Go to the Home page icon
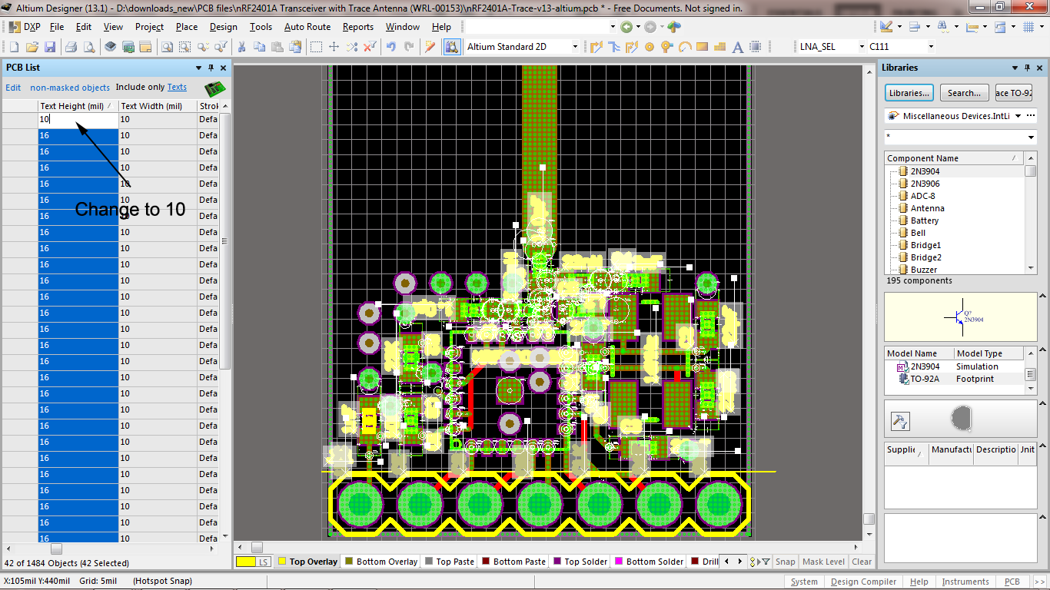The height and width of the screenshot is (590, 1050). (674, 27)
